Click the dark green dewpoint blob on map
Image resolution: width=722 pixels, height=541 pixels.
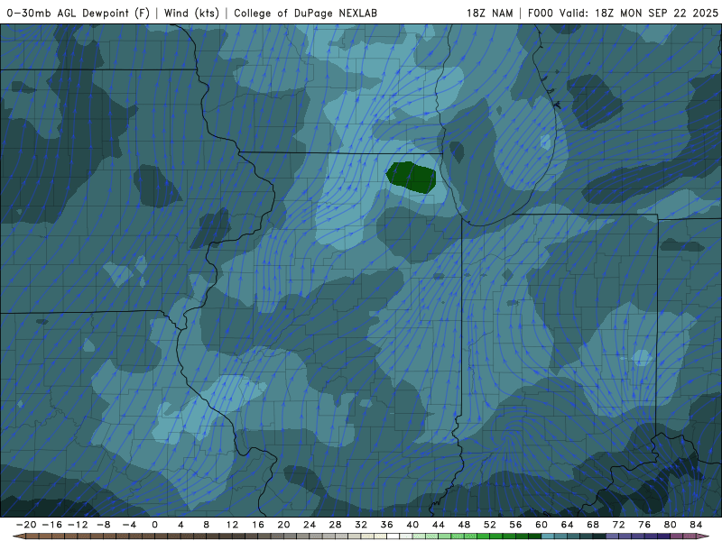412,177
